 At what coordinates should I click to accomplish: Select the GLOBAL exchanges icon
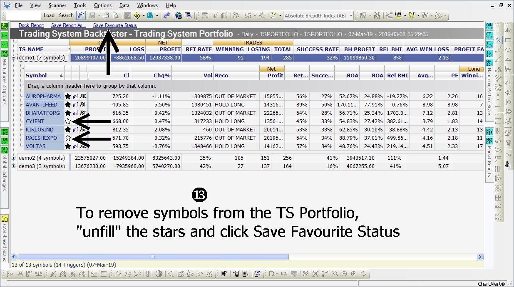(x=4, y=150)
